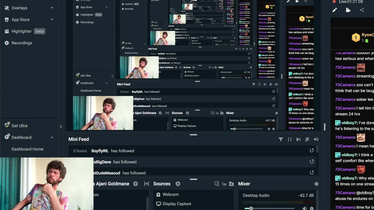
Task: Mute Desktop Audio in the main Mixer
Action: (x=305, y=208)
